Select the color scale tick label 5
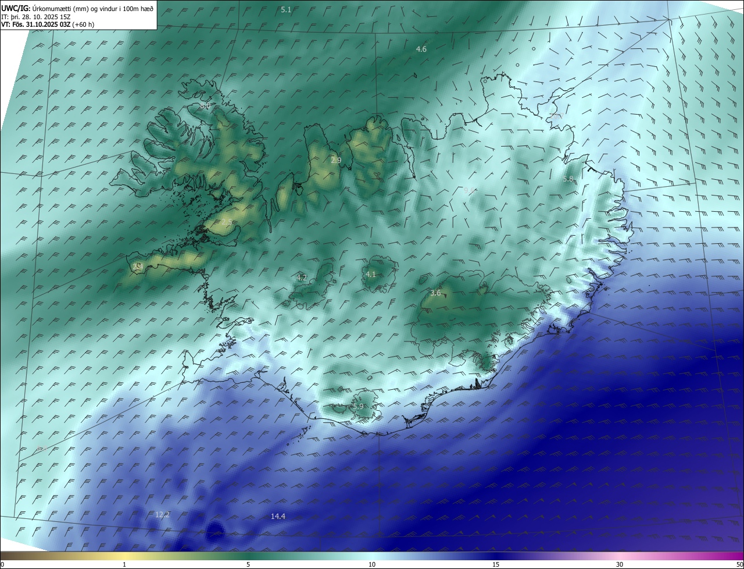 pos(248,564)
